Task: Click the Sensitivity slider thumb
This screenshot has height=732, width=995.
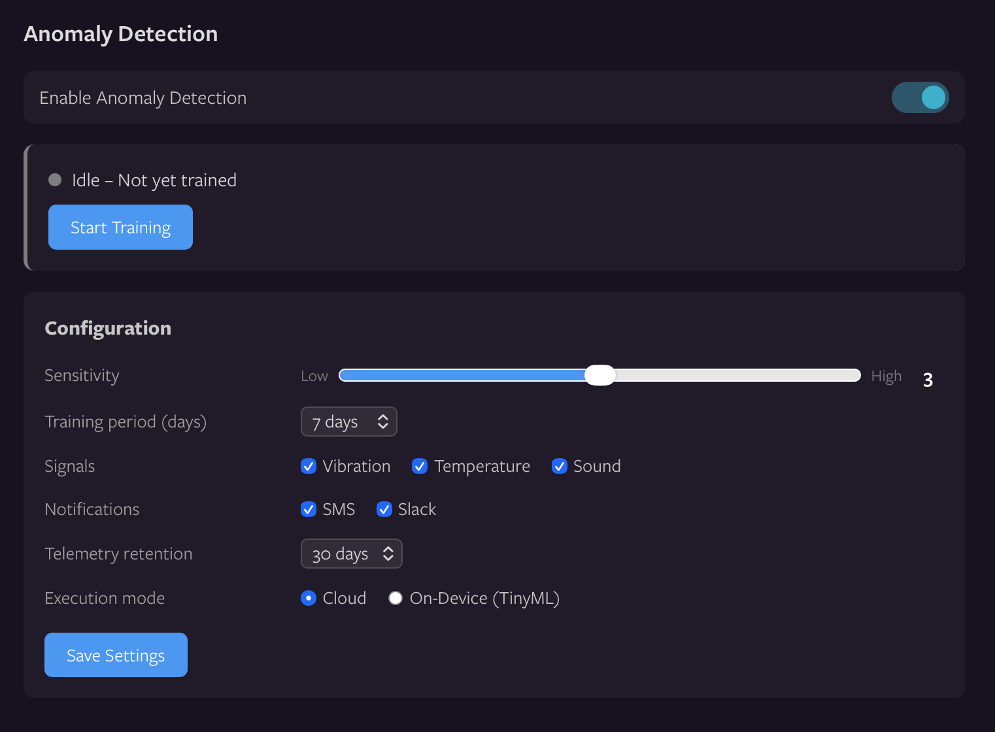Action: (x=599, y=375)
